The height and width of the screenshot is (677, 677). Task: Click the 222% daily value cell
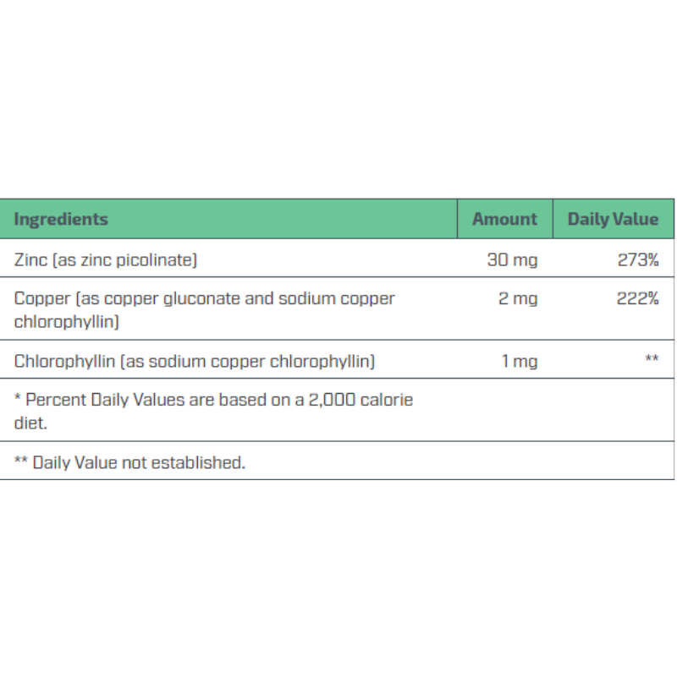coord(638,299)
